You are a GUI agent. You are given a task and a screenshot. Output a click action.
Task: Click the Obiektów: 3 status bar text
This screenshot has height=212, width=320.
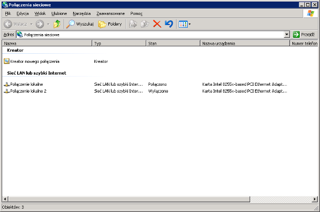tap(13, 207)
